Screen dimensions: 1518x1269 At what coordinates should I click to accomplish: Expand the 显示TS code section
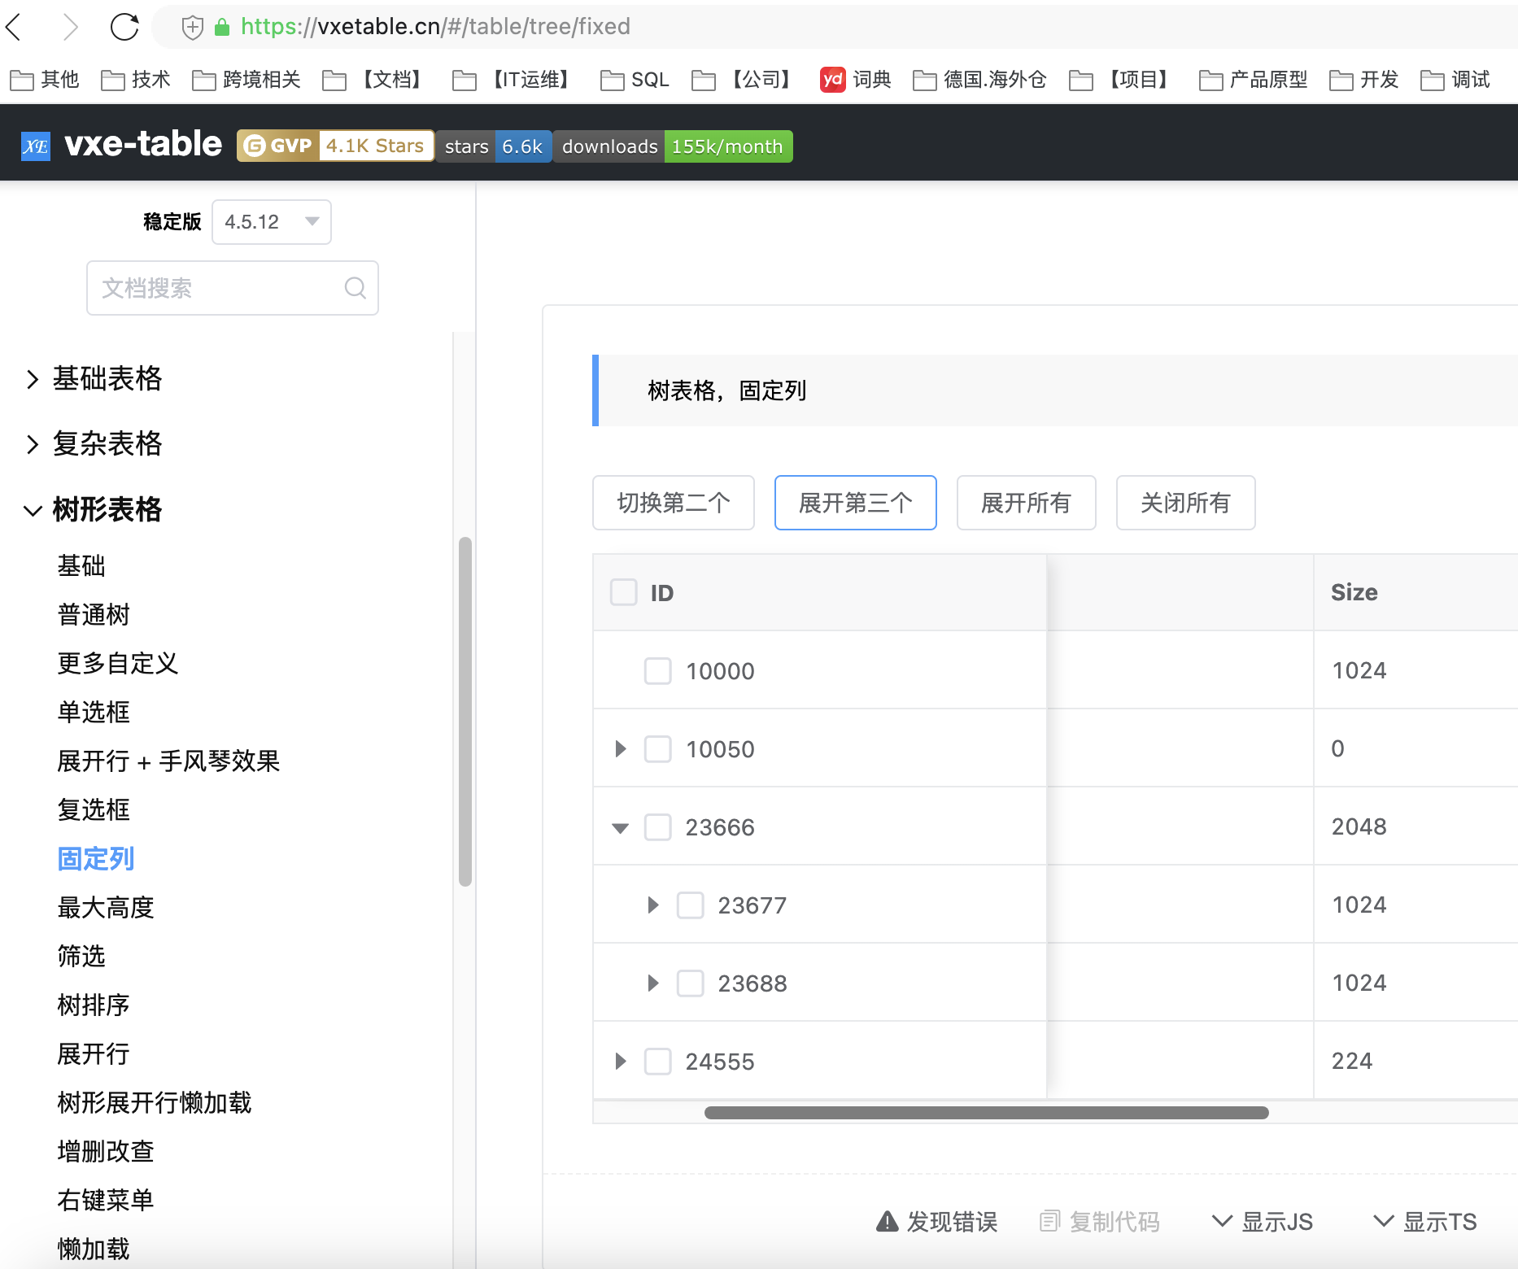1425,1222
